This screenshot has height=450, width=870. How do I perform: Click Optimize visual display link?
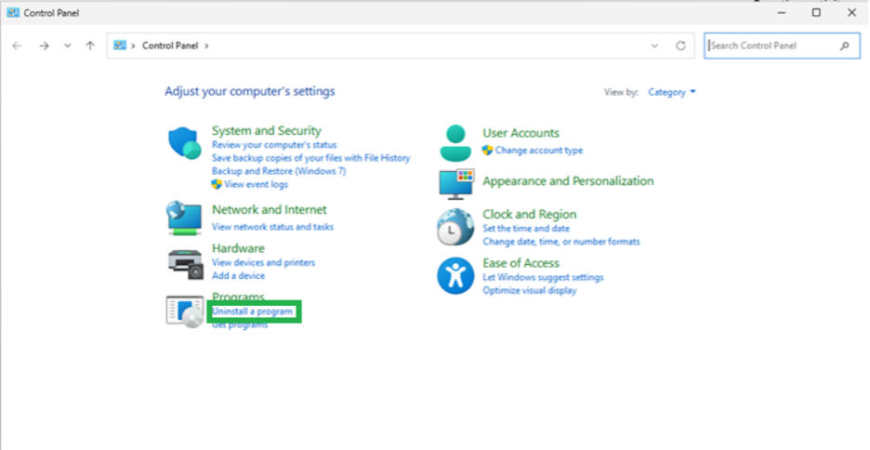[x=529, y=291]
